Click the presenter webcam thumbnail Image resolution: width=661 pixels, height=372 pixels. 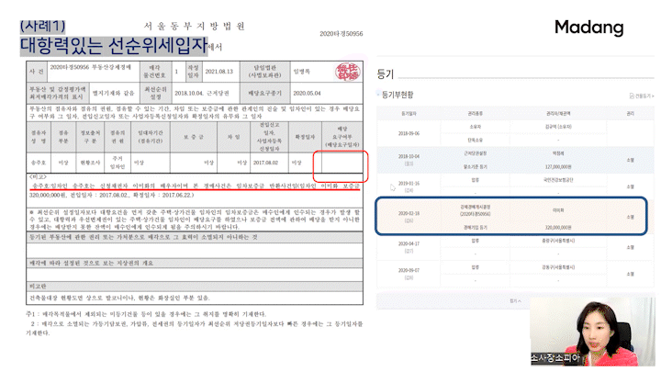click(x=608, y=333)
